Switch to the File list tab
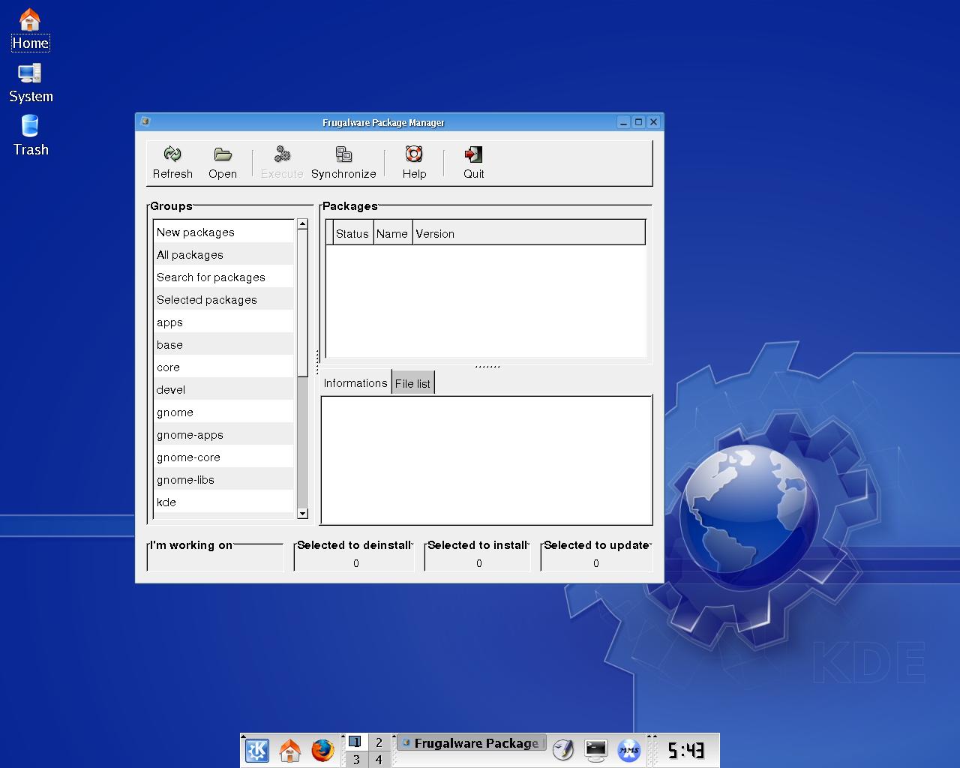 [412, 383]
